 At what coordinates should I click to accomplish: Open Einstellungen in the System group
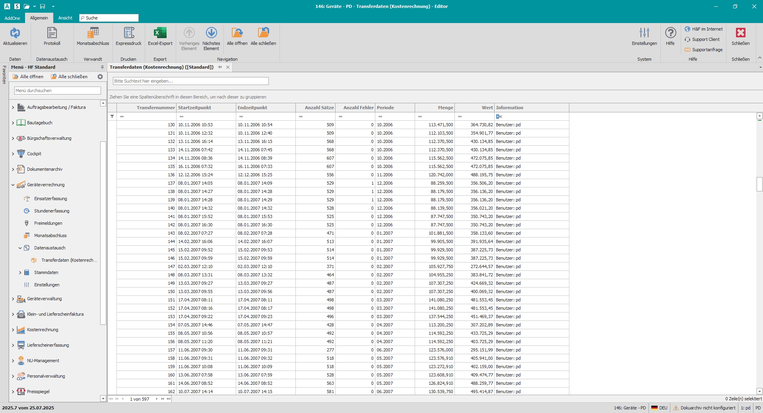pyautogui.click(x=644, y=33)
